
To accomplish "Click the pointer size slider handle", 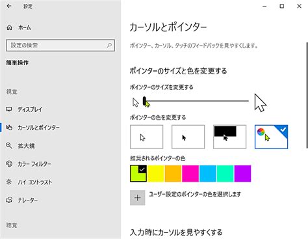I will click(144, 101).
